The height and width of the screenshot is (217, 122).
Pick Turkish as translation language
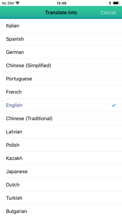(x=61, y=198)
